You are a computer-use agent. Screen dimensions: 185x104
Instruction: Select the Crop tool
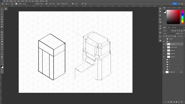pos(2,19)
